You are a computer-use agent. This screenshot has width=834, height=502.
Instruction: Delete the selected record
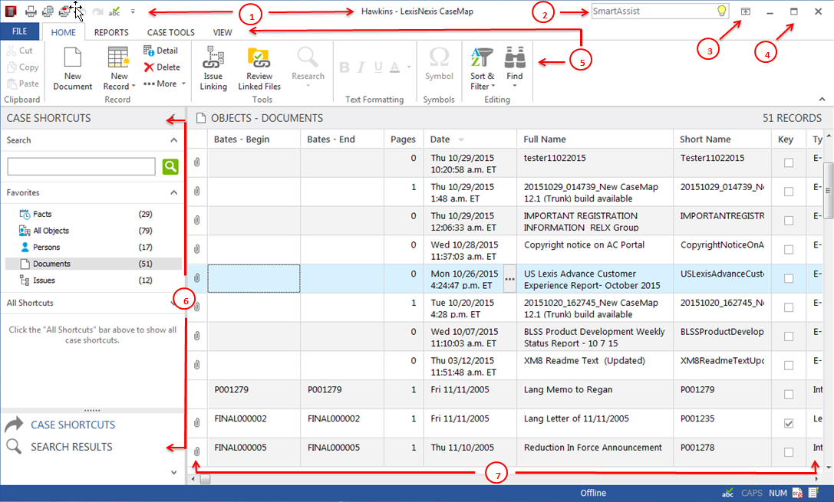162,67
